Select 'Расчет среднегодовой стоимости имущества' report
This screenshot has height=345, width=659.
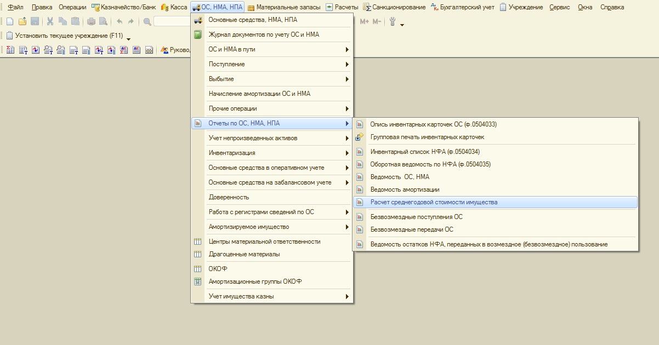coord(434,202)
